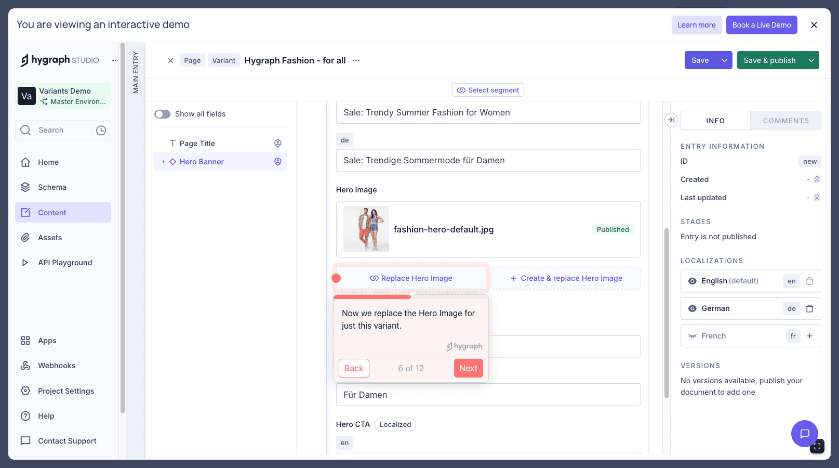Open the entry options ellipsis after the title
Screen dimensions: 839x468
point(356,60)
